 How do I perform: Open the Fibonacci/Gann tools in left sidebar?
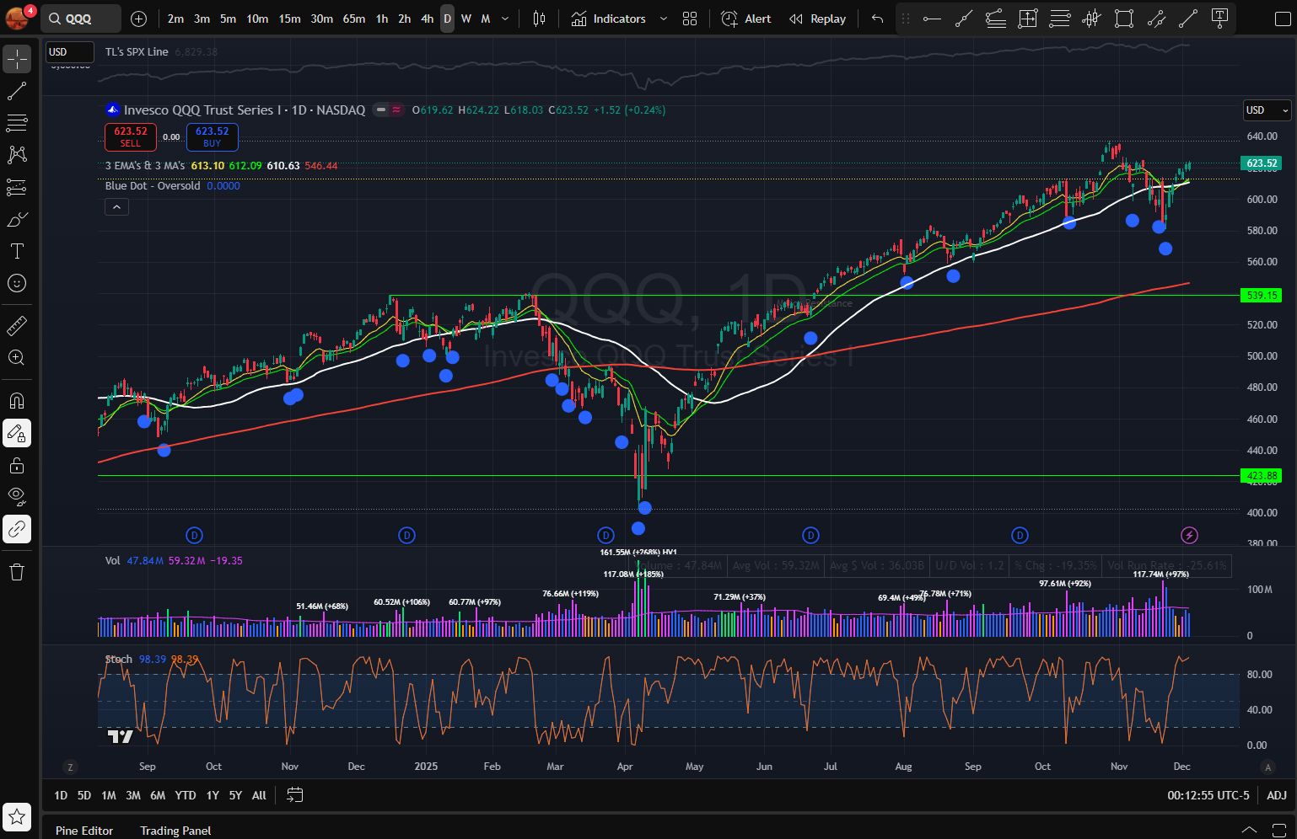pyautogui.click(x=17, y=123)
